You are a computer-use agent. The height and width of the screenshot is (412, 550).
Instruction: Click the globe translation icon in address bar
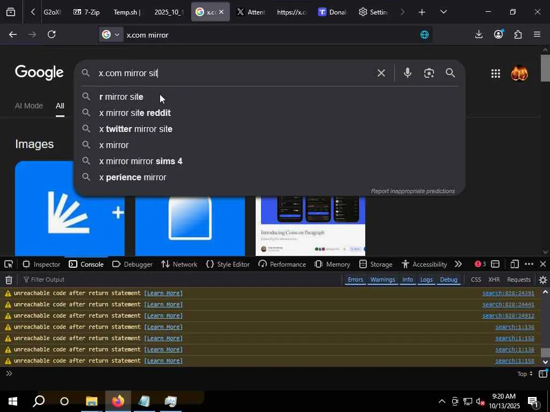coord(424,35)
